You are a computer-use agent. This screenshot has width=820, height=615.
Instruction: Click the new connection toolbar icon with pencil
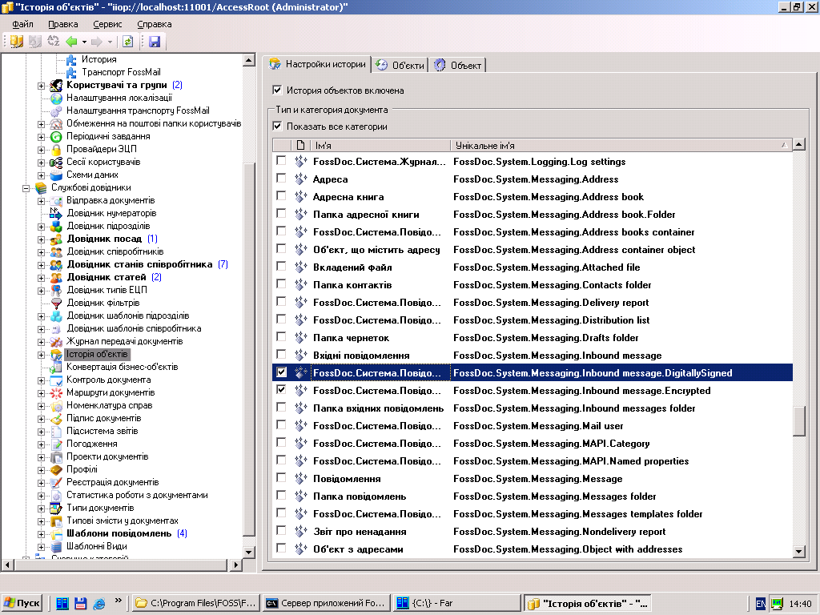[17, 42]
